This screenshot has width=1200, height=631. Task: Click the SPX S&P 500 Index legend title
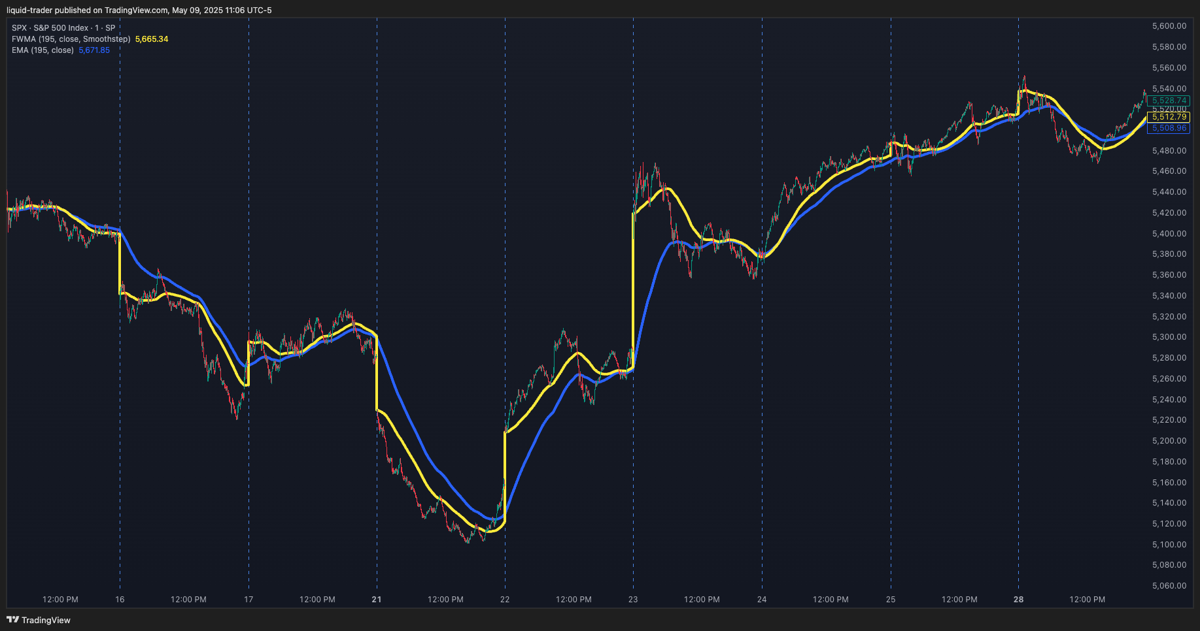(x=63, y=28)
